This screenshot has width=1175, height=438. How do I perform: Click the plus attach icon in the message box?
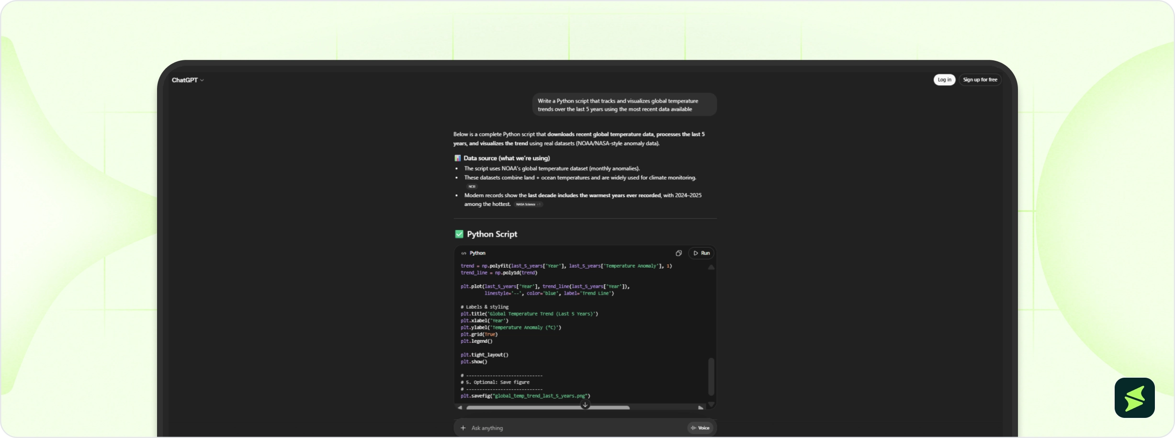pyautogui.click(x=463, y=428)
